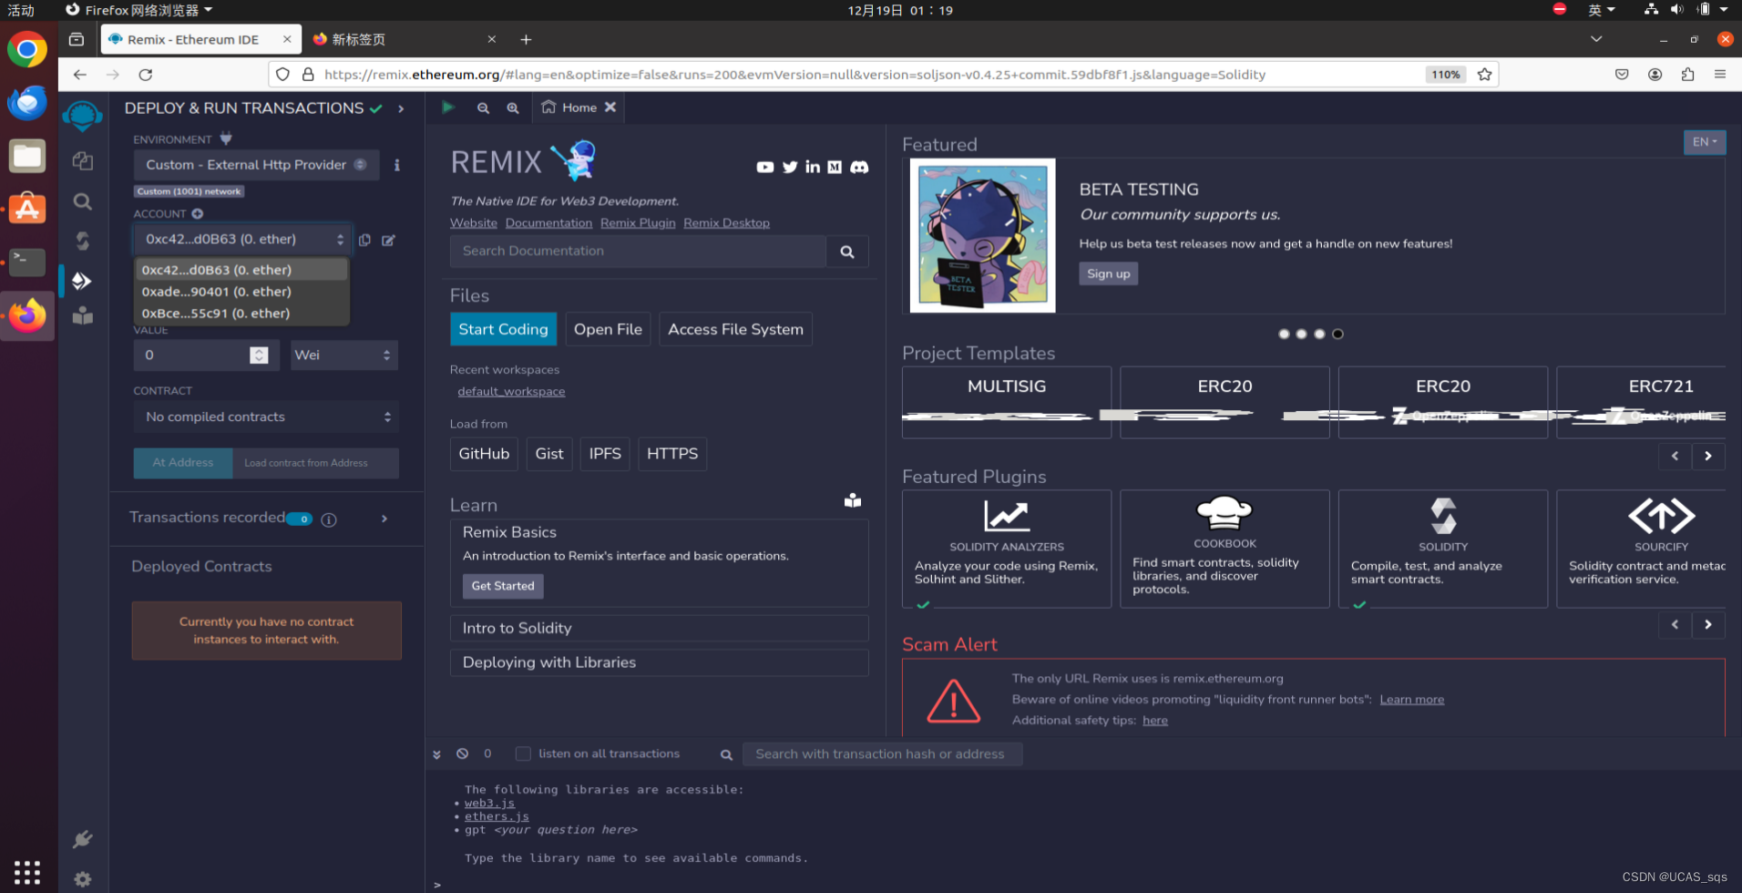Expand the Transactions recorded section
The image size is (1742, 893).
coord(384,518)
